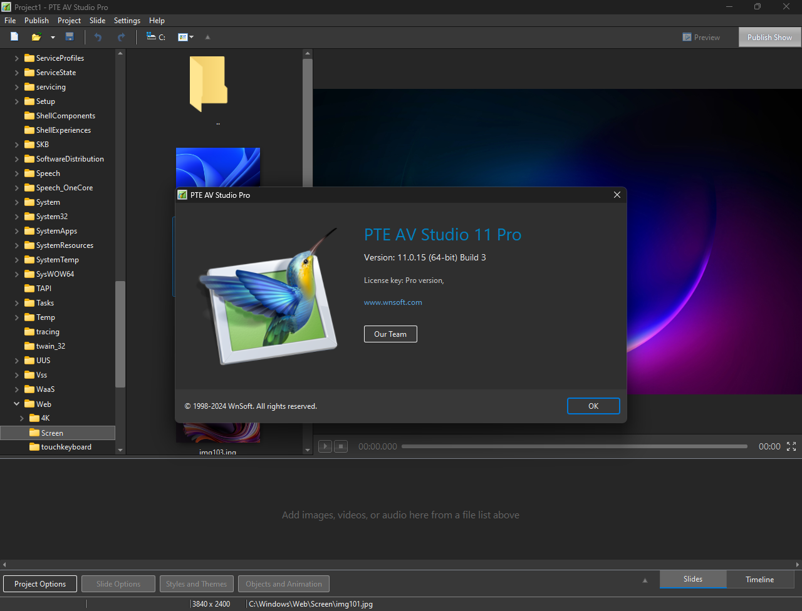The width and height of the screenshot is (802, 611).
Task: Close the PTE AV Studio Pro About dialog
Action: point(617,195)
